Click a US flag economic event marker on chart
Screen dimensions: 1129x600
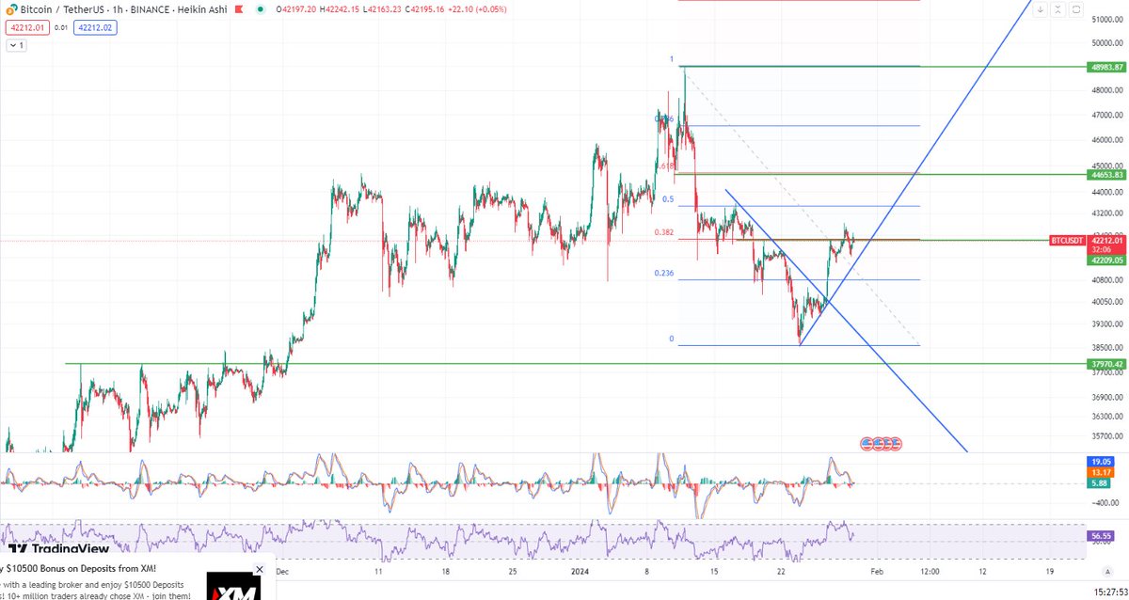(867, 443)
